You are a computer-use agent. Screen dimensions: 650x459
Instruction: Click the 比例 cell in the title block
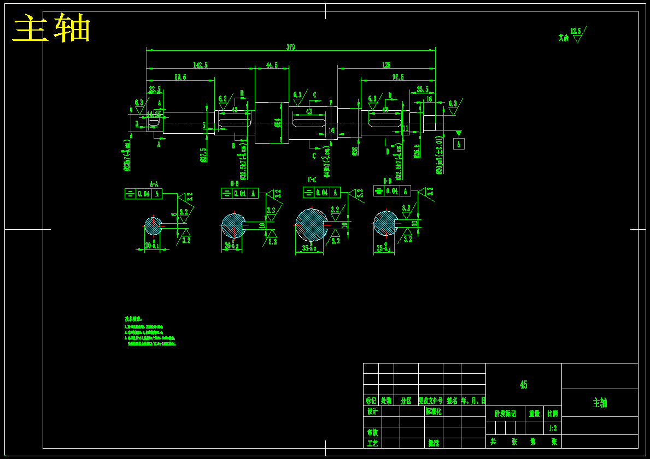[x=553, y=413]
